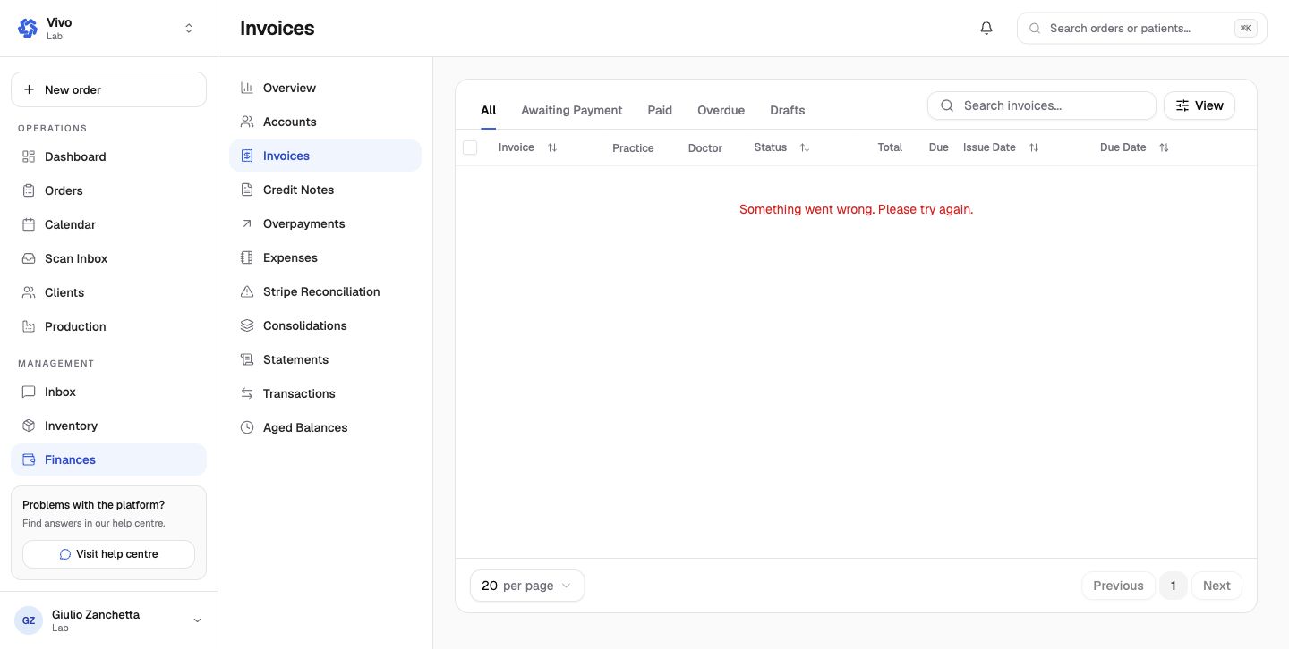Open the Vivo Lab workspace switcher

click(x=108, y=29)
